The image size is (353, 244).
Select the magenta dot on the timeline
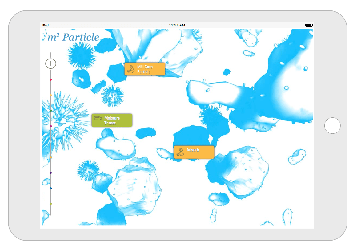[x=50, y=126]
